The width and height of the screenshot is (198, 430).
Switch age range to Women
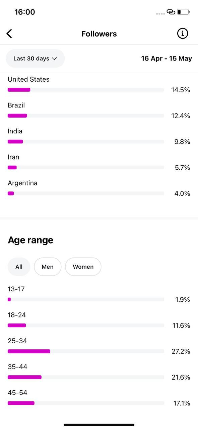[83, 267]
